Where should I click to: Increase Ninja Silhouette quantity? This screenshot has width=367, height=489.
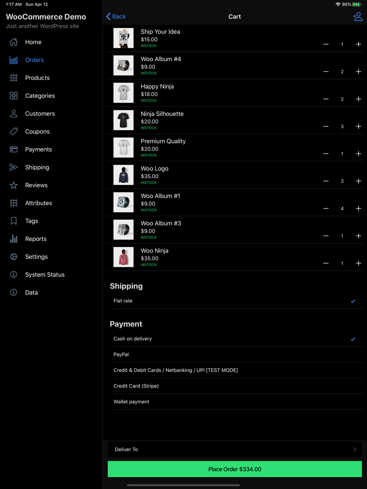click(359, 126)
